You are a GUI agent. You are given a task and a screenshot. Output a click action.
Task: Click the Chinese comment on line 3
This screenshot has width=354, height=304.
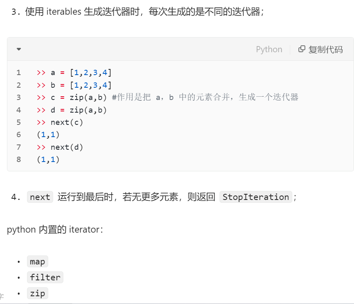[205, 97]
